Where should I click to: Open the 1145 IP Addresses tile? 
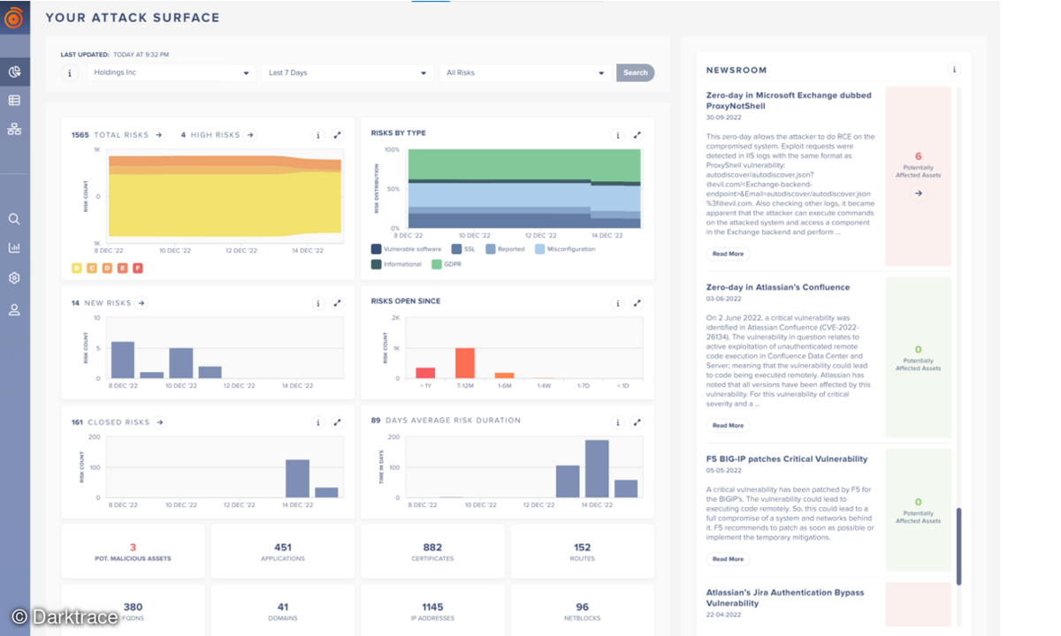432,610
